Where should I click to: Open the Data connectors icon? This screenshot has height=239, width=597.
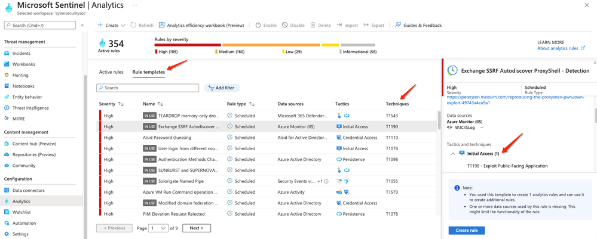pyautogui.click(x=7, y=190)
